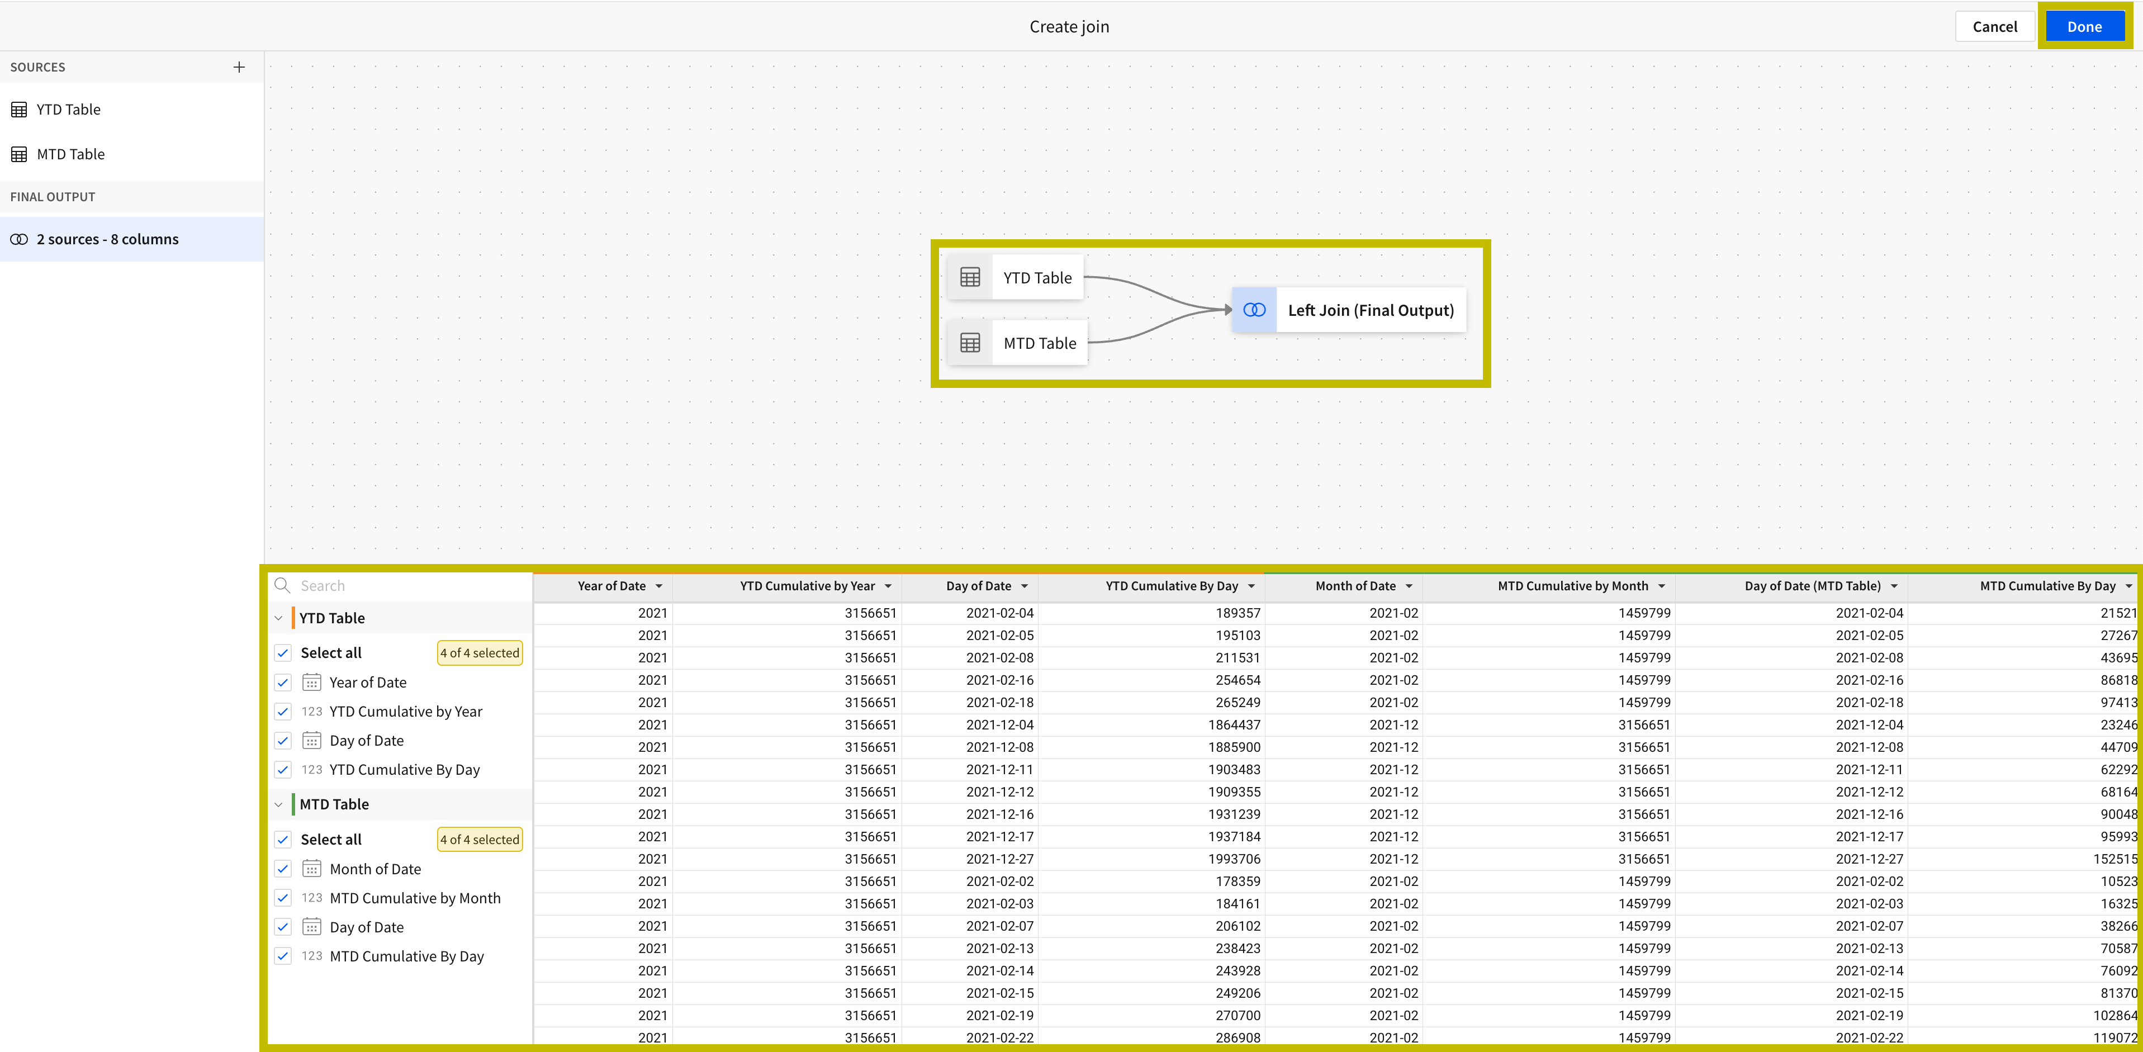Click the join rings icon next to Final Output entry
This screenshot has height=1052, width=2143.
click(18, 239)
